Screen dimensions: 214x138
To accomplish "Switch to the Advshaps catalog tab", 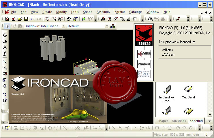I will (x=179, y=121).
